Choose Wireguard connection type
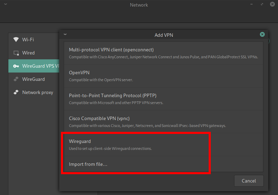This screenshot has height=195, width=278. pyautogui.click(x=163, y=145)
